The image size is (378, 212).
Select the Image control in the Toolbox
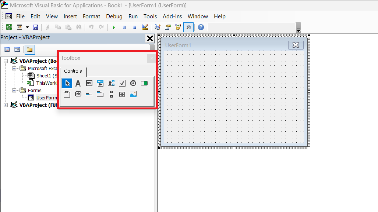click(133, 94)
